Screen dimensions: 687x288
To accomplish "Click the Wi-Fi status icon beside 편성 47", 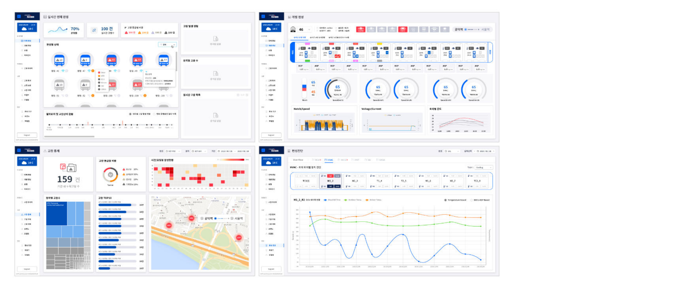I will pos(89,71).
